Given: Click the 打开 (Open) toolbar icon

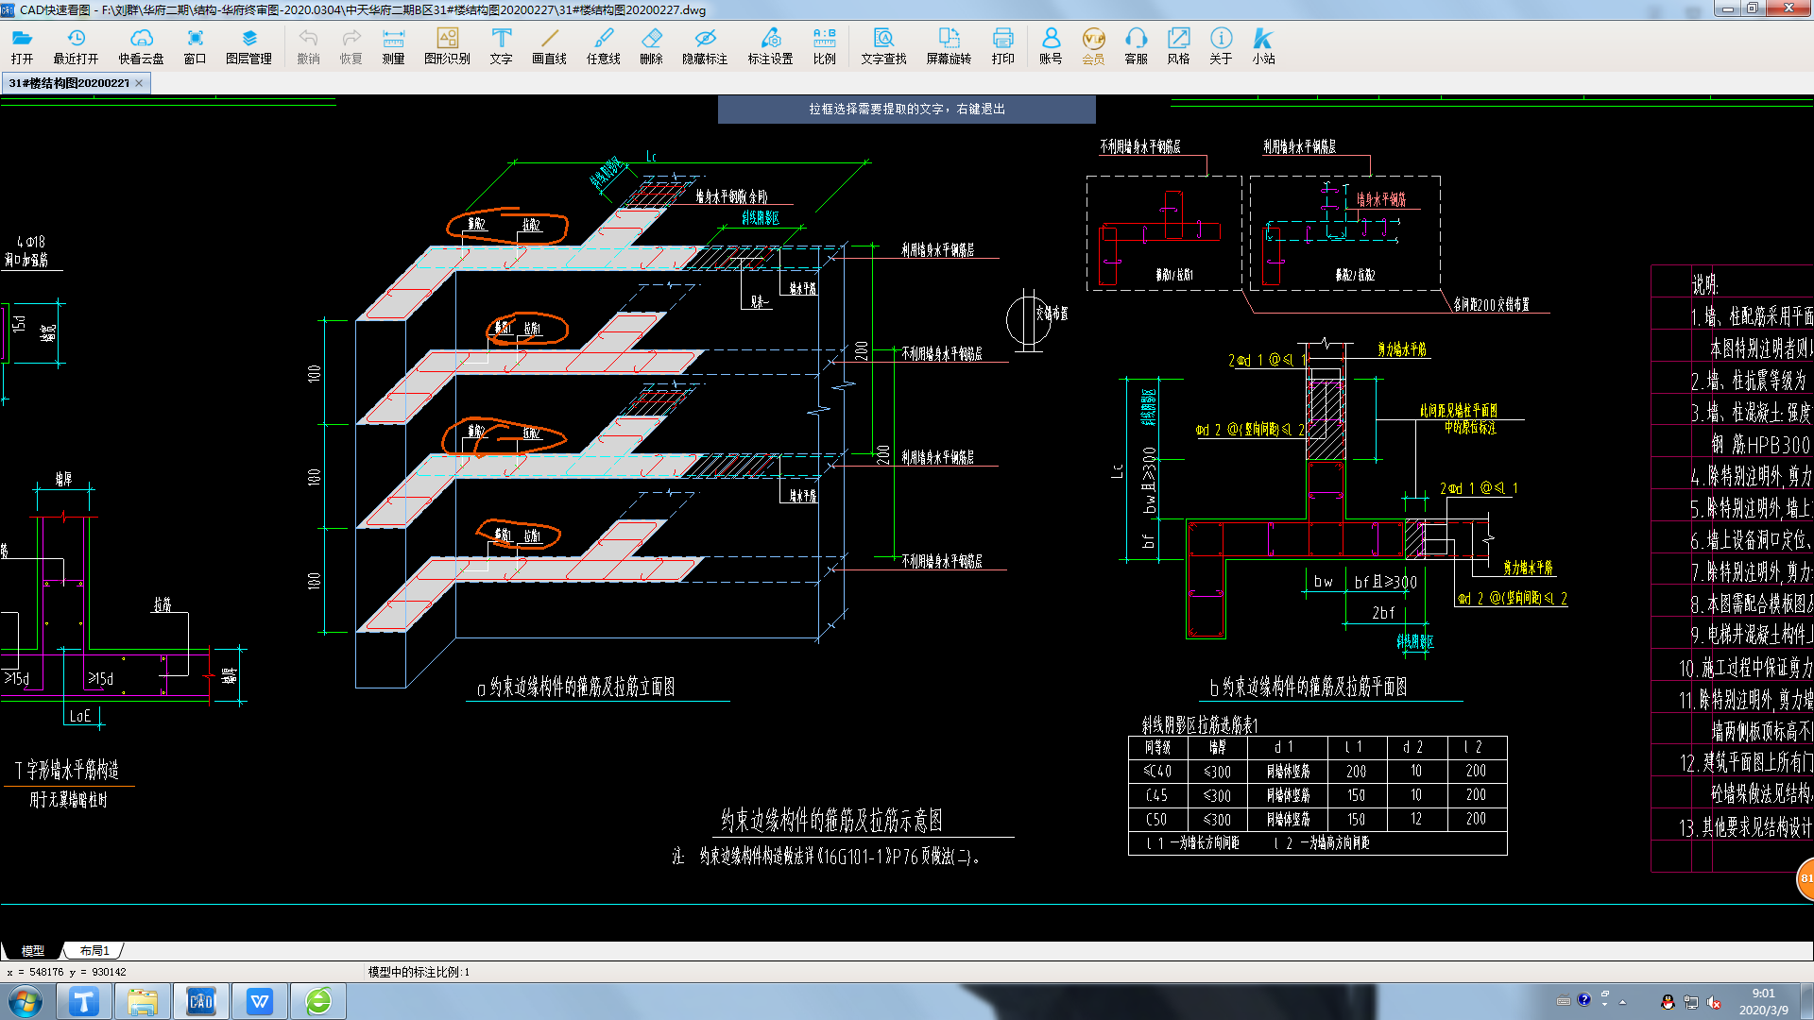Looking at the screenshot, I should [x=22, y=46].
